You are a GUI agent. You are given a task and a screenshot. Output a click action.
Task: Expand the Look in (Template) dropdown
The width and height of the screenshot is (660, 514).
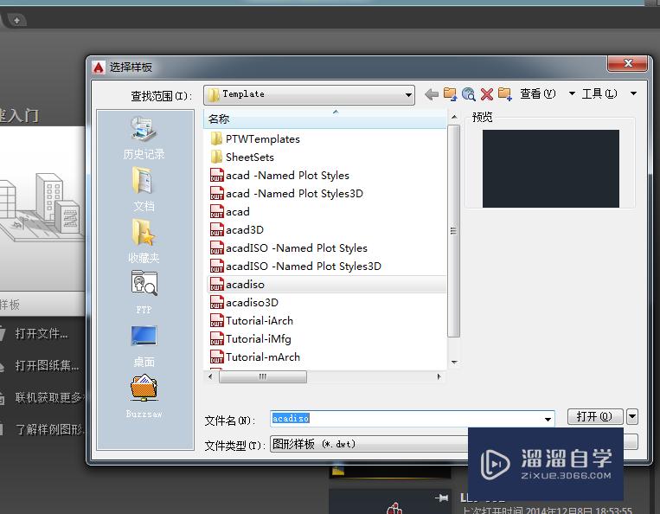[408, 94]
